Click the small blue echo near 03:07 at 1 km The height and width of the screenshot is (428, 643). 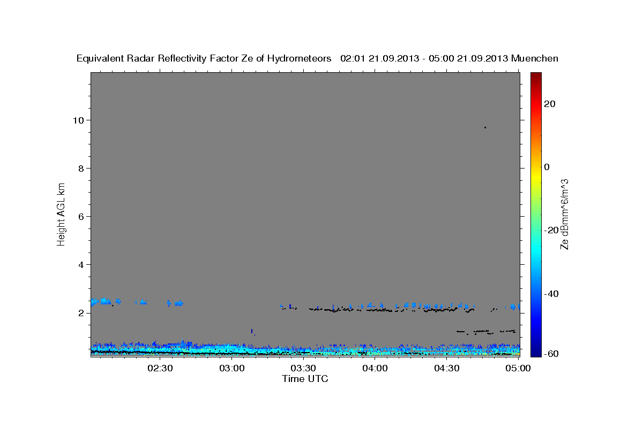point(252,331)
